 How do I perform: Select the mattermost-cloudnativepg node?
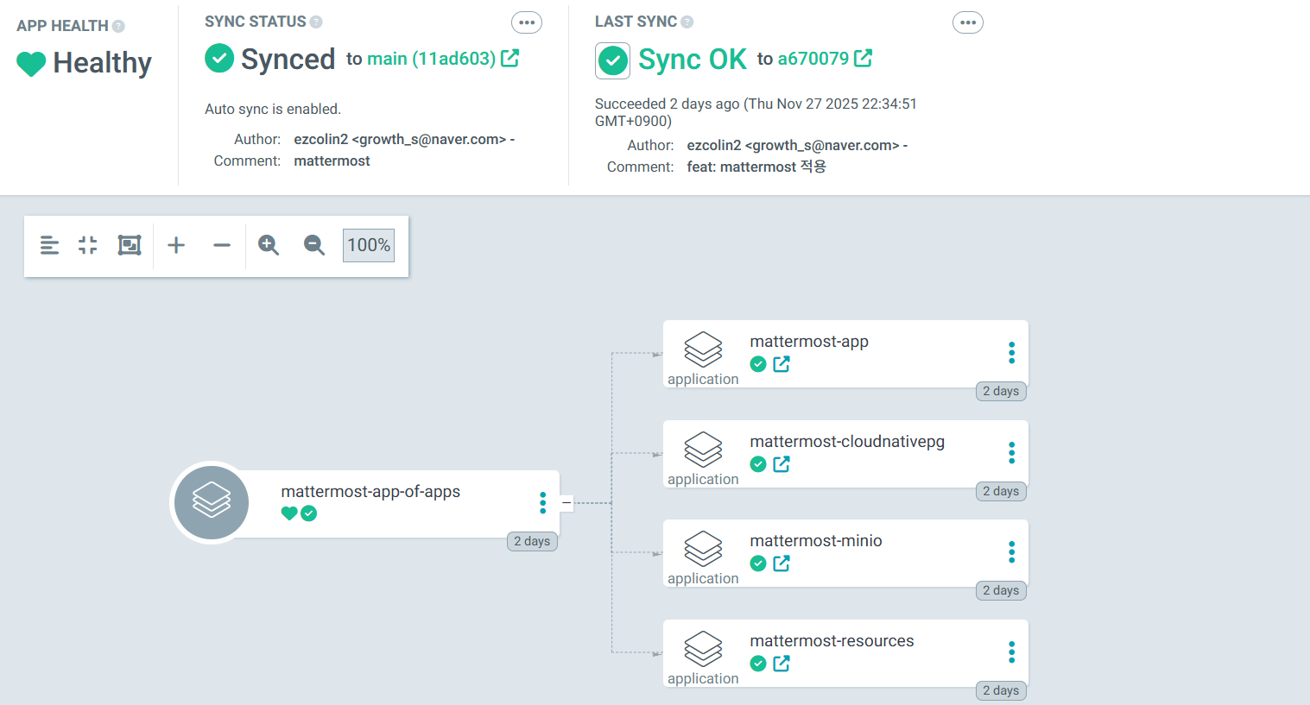pyautogui.click(x=845, y=454)
